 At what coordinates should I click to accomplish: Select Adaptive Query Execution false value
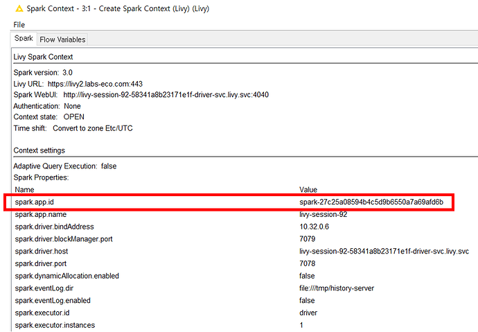[109, 166]
